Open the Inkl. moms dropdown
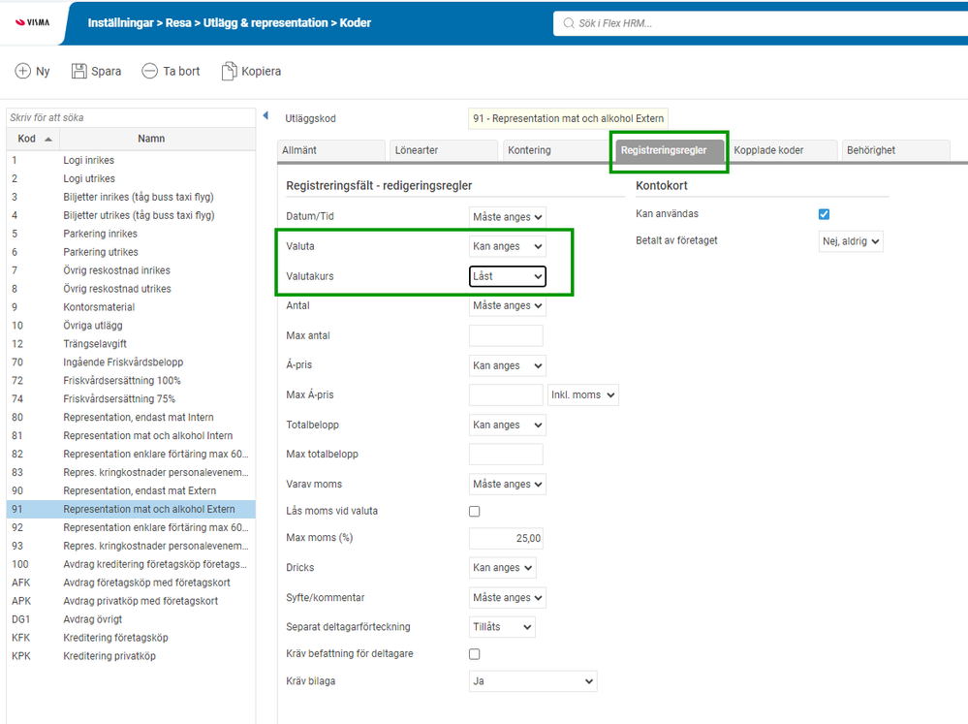 (582, 394)
